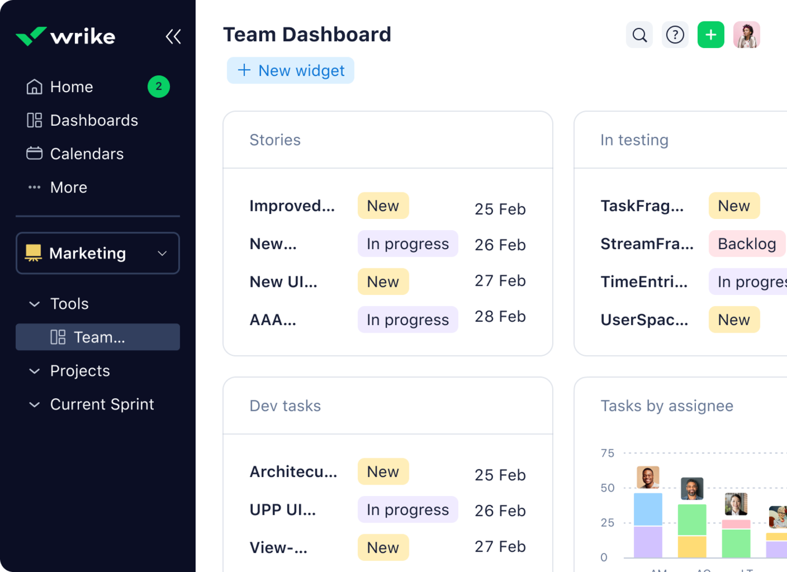Expand the Marketing workspace dropdown
Viewport: 787px width, 572px height.
[x=161, y=253]
